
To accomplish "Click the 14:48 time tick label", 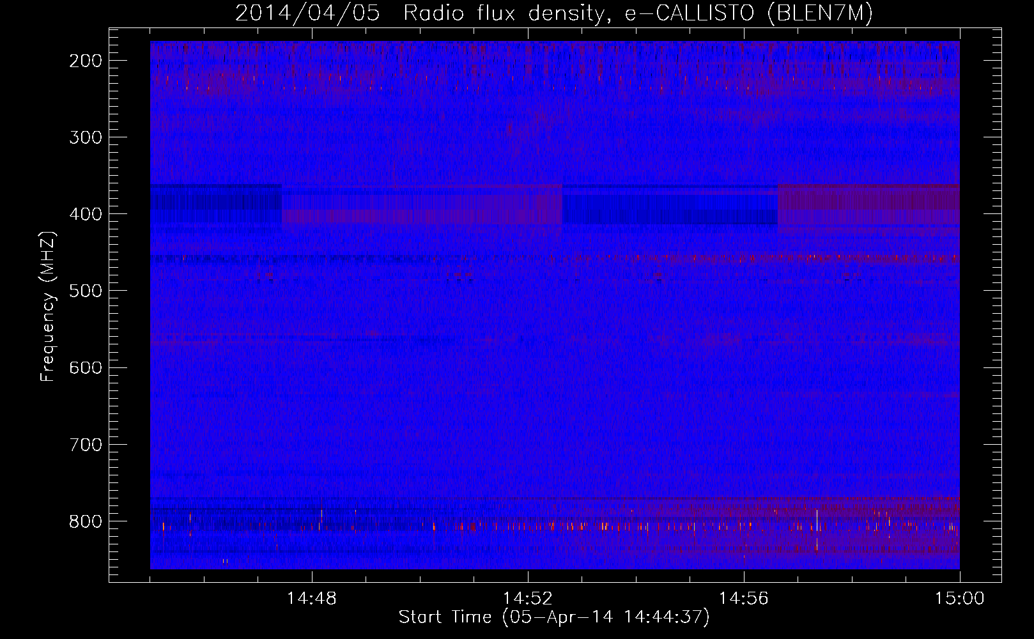I will 312,599.
